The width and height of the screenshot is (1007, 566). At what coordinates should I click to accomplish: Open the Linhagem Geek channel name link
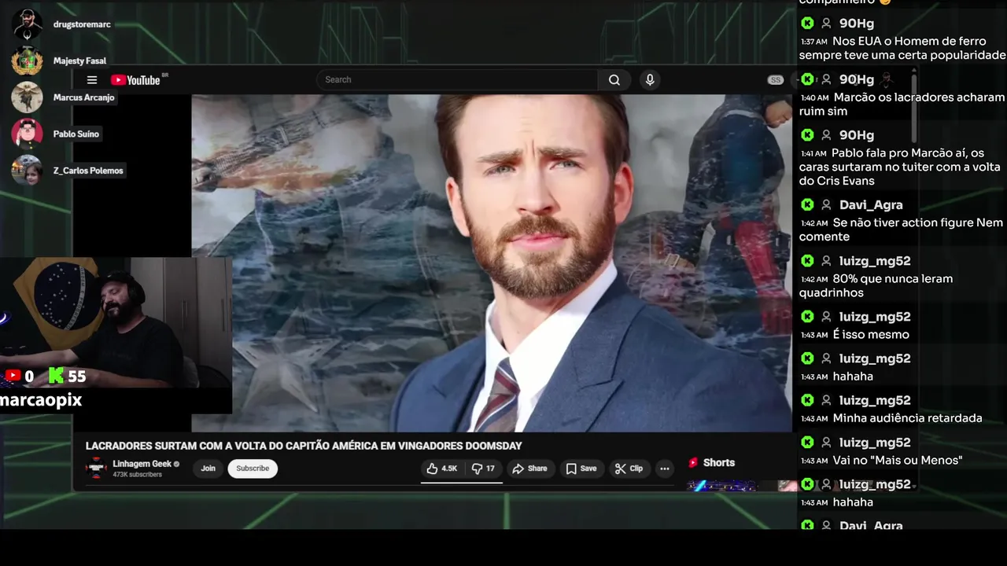click(142, 464)
